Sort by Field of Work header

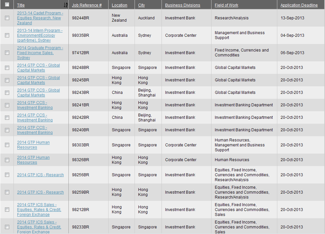pos(226,5)
